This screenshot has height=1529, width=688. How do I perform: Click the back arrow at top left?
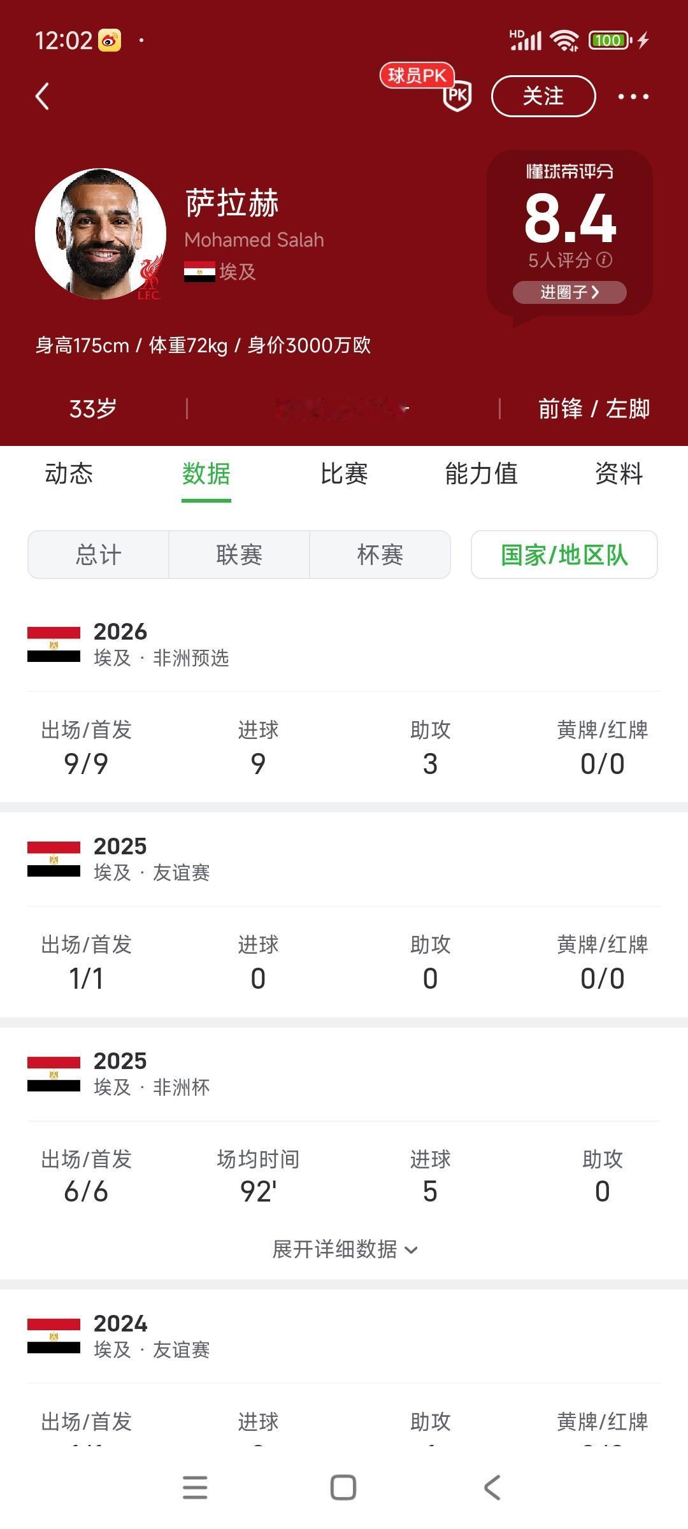[x=42, y=96]
